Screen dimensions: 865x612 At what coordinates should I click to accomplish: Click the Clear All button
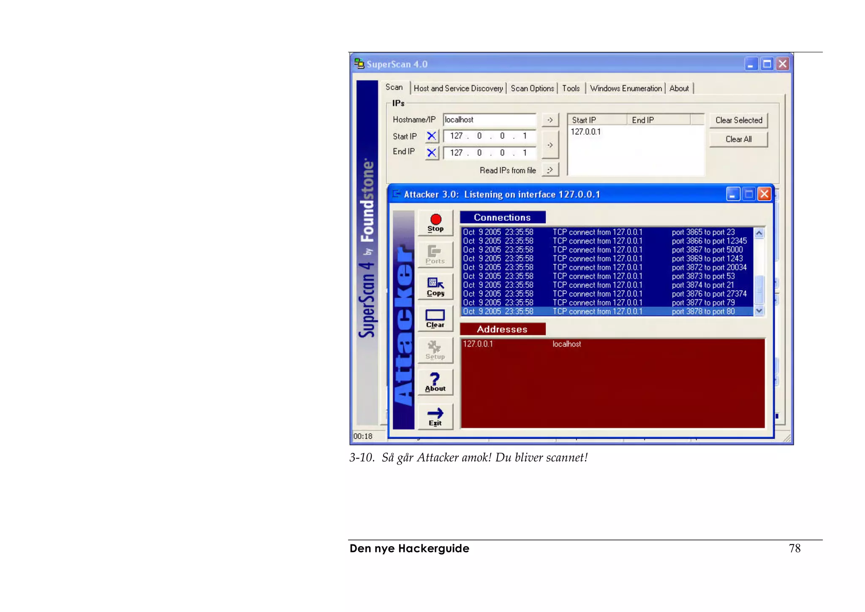click(x=738, y=139)
